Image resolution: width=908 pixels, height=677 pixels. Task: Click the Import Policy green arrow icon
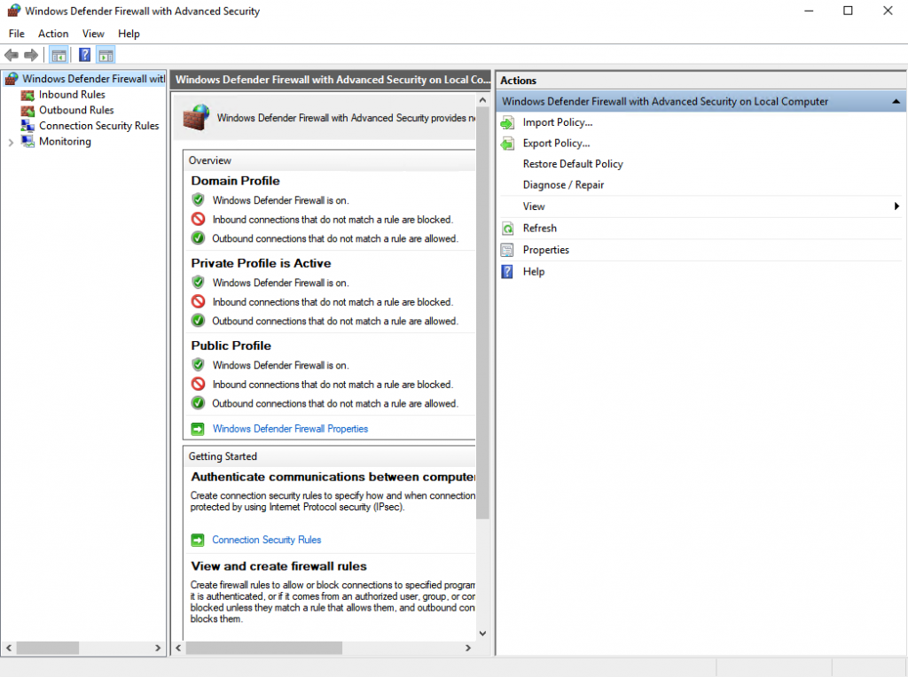[x=507, y=122]
